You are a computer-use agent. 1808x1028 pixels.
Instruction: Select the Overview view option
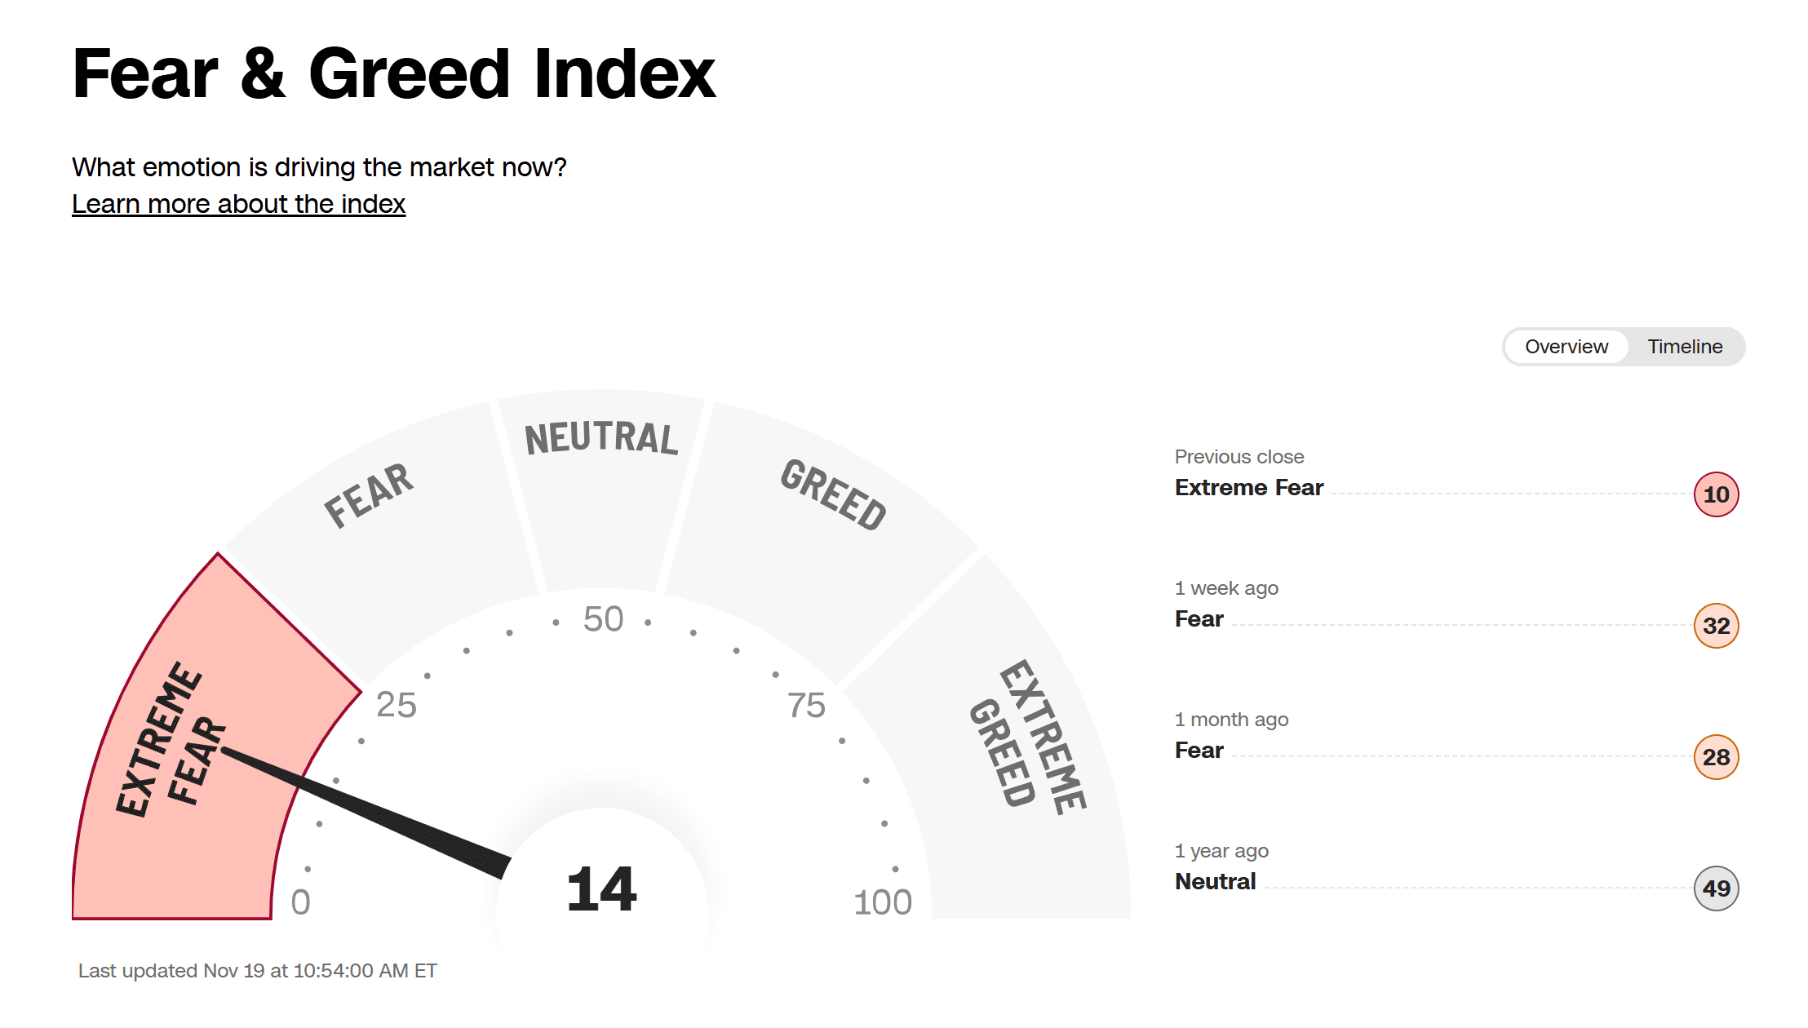click(x=1566, y=347)
